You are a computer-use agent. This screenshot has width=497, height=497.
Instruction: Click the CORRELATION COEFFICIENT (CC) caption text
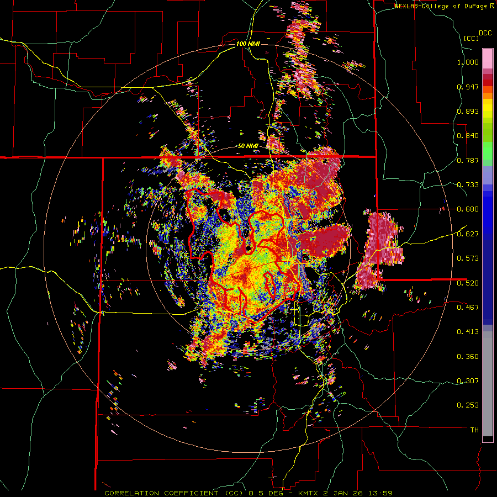point(175,493)
